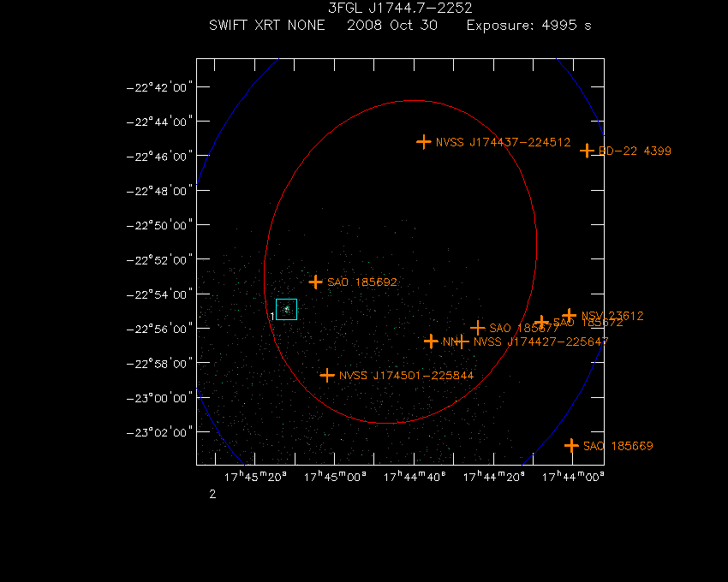The width and height of the screenshot is (728, 582).
Task: Click the orange cross beside SAO 185692
Action: (316, 282)
